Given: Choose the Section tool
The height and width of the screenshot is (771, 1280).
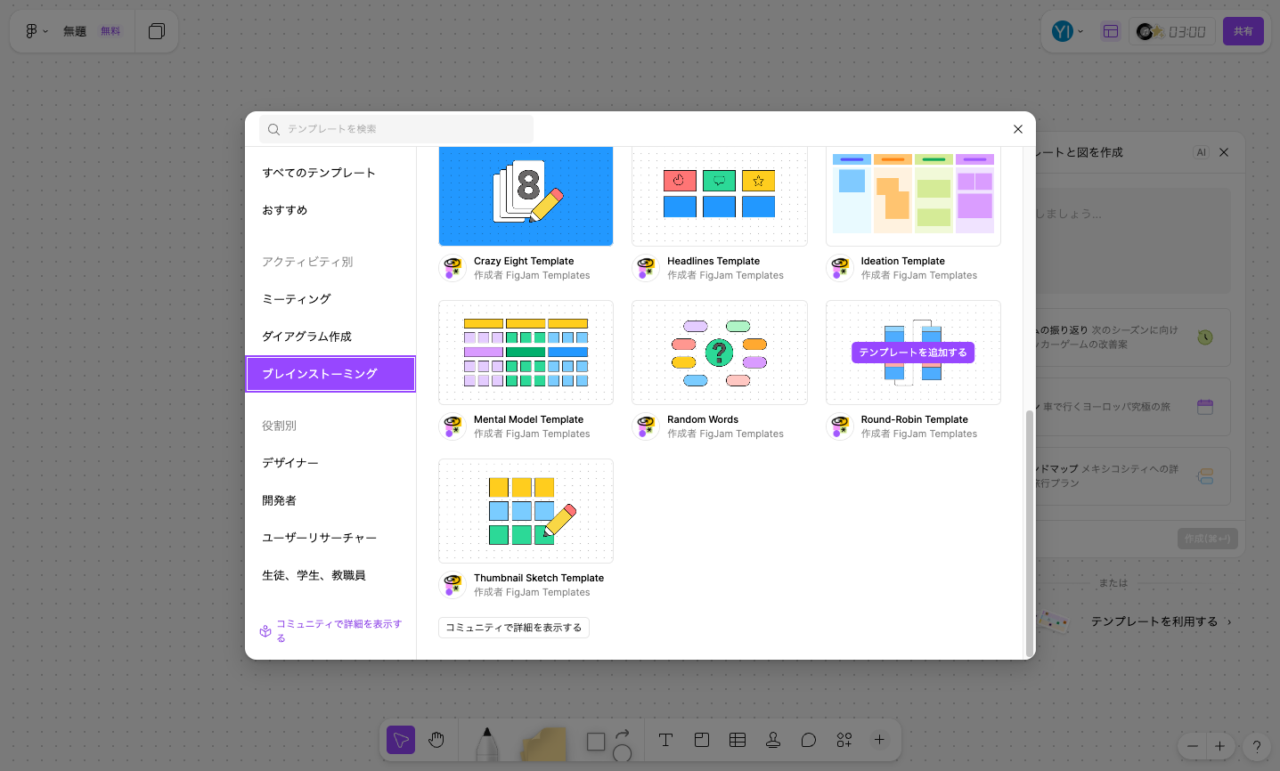Looking at the screenshot, I should (x=701, y=740).
